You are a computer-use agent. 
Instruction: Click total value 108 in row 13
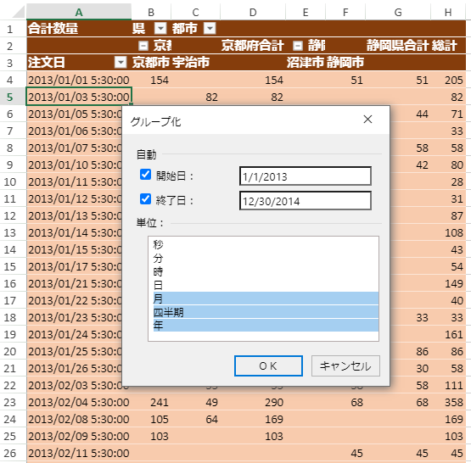[448, 232]
